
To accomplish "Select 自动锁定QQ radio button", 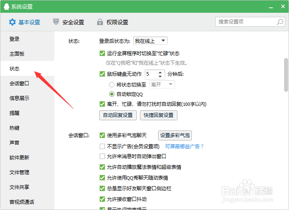I will tap(112, 94).
